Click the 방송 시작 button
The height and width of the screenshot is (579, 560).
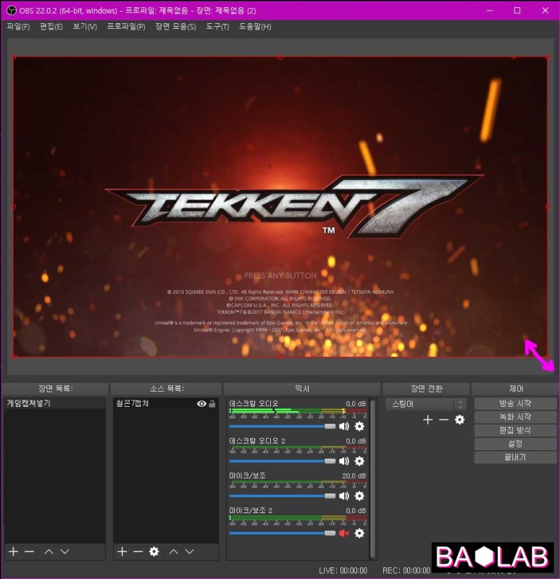click(x=515, y=404)
